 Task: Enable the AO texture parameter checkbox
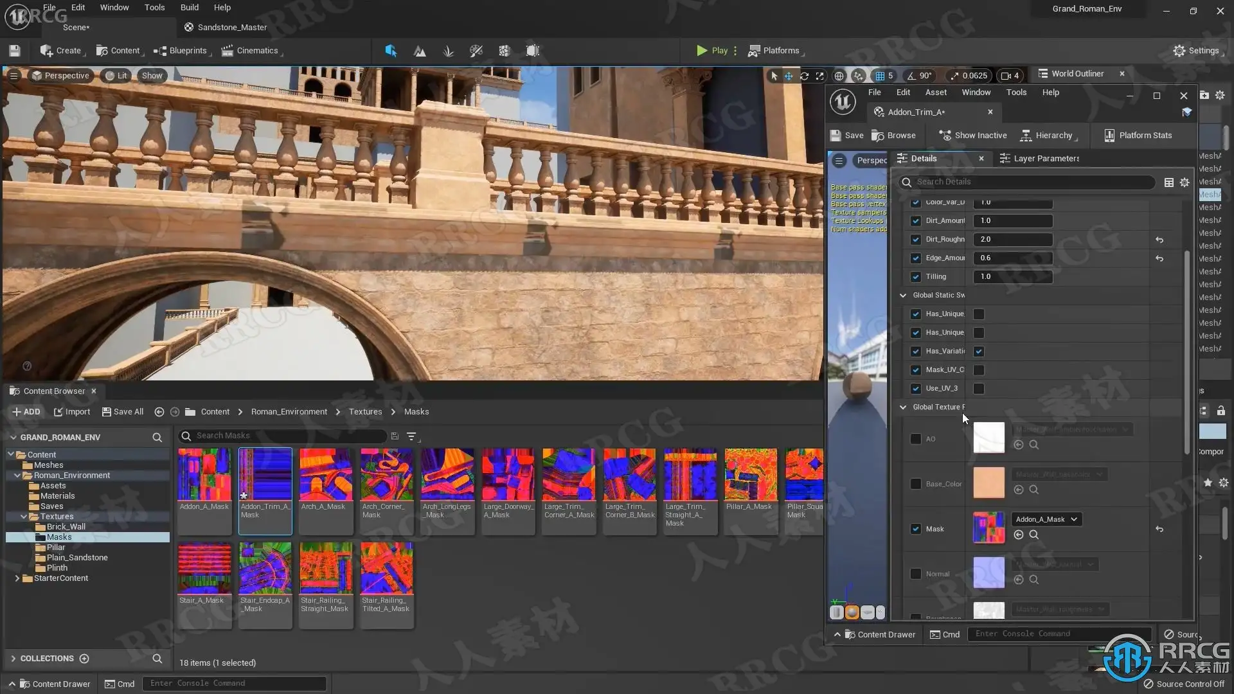pyautogui.click(x=916, y=439)
